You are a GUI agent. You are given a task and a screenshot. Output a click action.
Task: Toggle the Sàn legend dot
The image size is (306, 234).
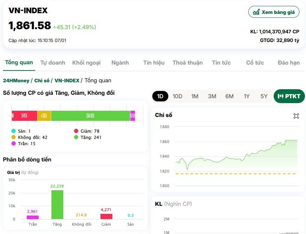point(14,131)
